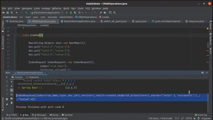Open the VCS menu

(88, 8)
